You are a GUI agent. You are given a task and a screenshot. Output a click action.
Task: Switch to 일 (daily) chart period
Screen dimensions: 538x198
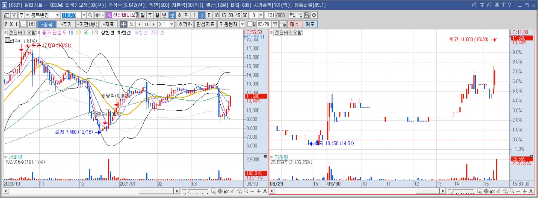point(143,15)
